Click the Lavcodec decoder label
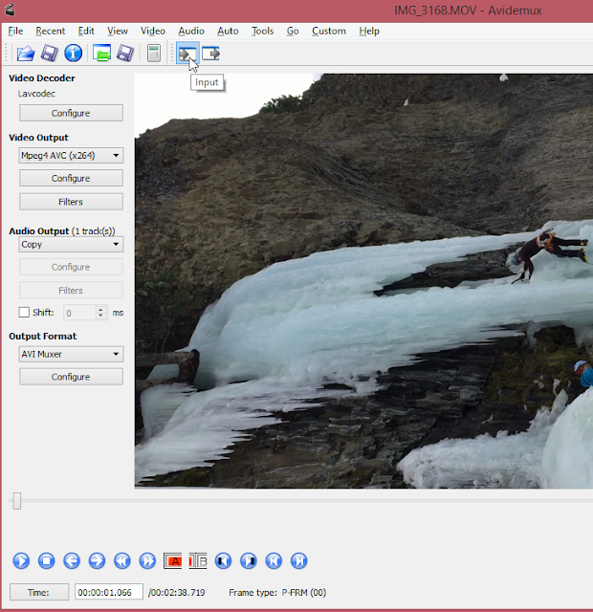Screen dimensions: 593x612 36,94
